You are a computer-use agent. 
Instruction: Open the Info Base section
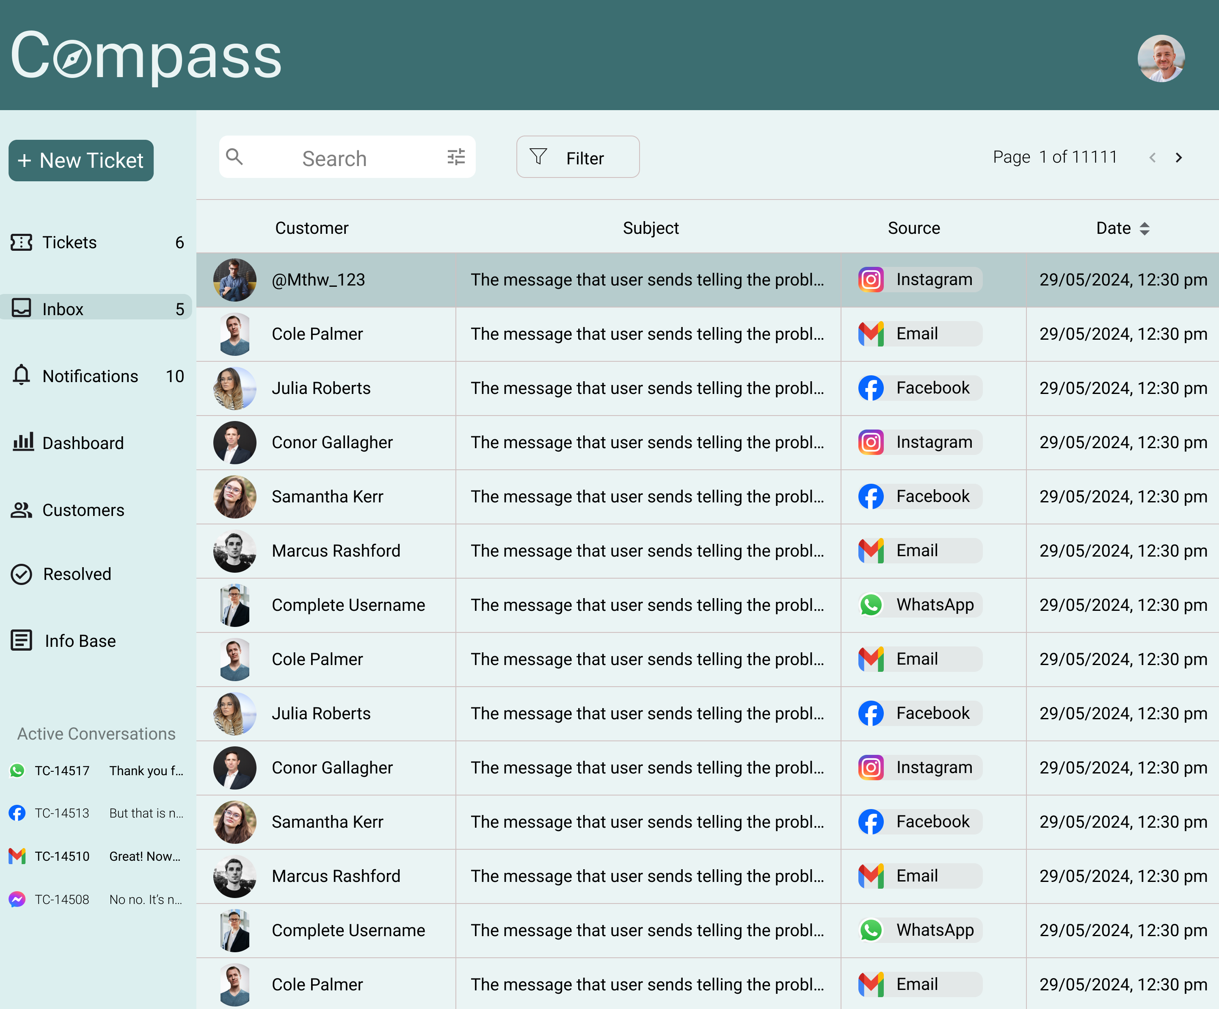[x=80, y=641]
